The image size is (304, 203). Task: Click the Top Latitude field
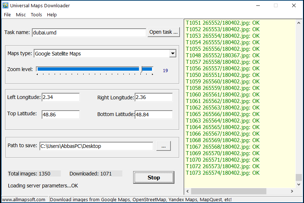coord(60,115)
